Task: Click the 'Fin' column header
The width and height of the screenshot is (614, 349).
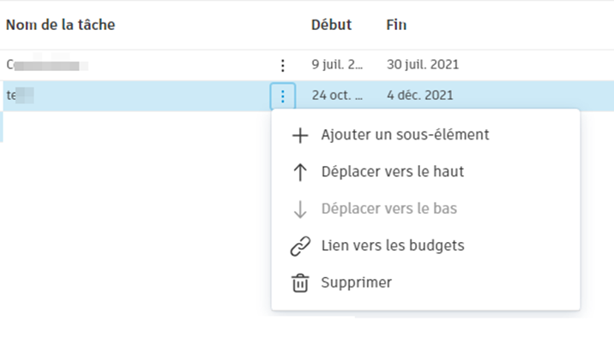Action: pyautogui.click(x=396, y=25)
